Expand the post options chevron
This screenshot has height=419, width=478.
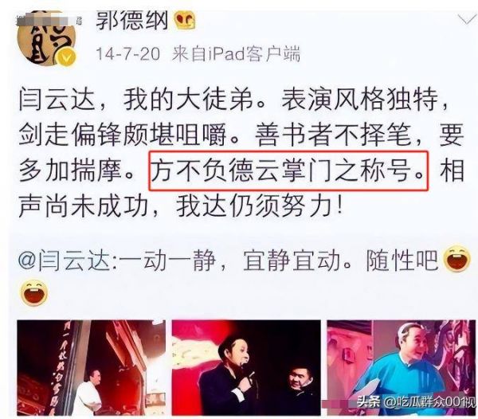pyautogui.click(x=466, y=19)
